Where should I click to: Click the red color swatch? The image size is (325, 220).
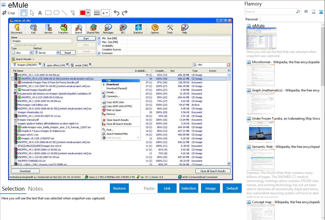[x=83, y=13]
